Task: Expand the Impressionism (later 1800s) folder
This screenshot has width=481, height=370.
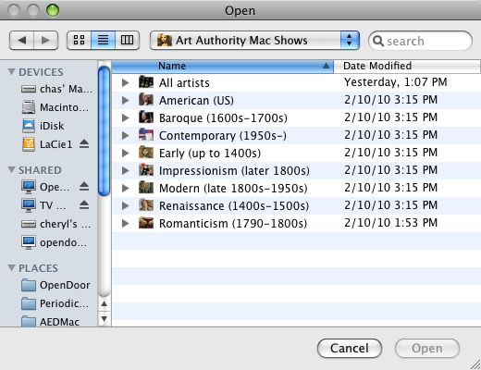Action: pos(125,170)
